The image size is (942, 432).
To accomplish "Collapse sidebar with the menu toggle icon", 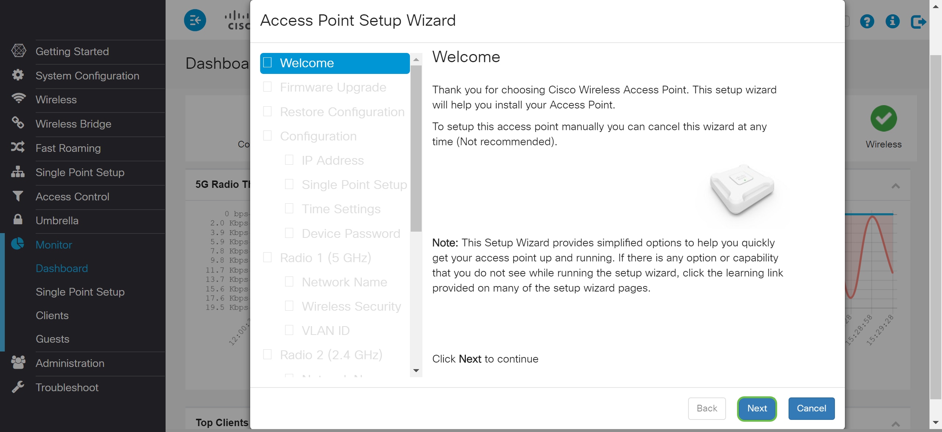I will [x=195, y=20].
